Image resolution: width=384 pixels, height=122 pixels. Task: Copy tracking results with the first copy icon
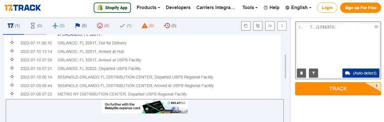pyautogui.click(x=246, y=26)
